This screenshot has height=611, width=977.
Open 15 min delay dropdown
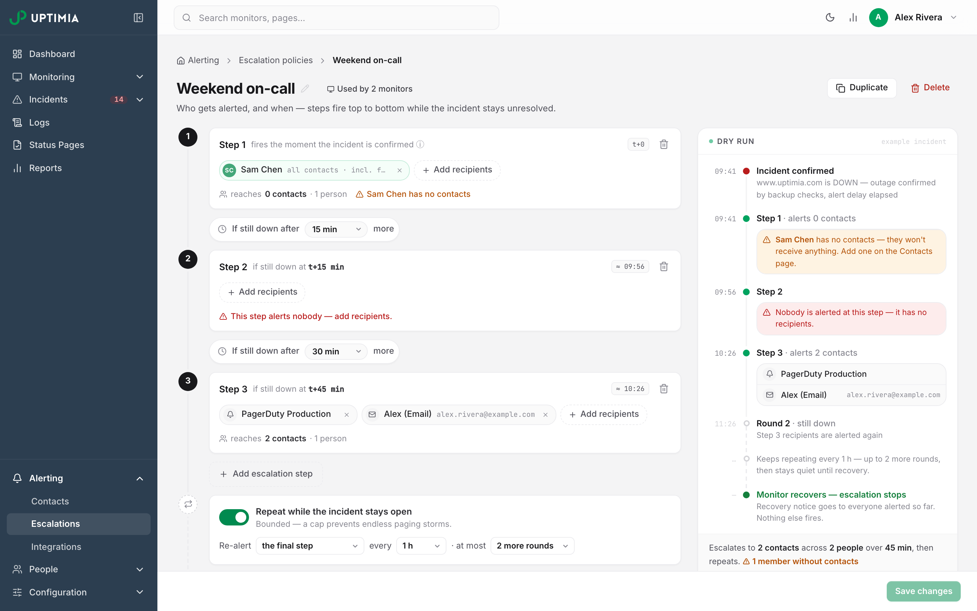coord(336,229)
